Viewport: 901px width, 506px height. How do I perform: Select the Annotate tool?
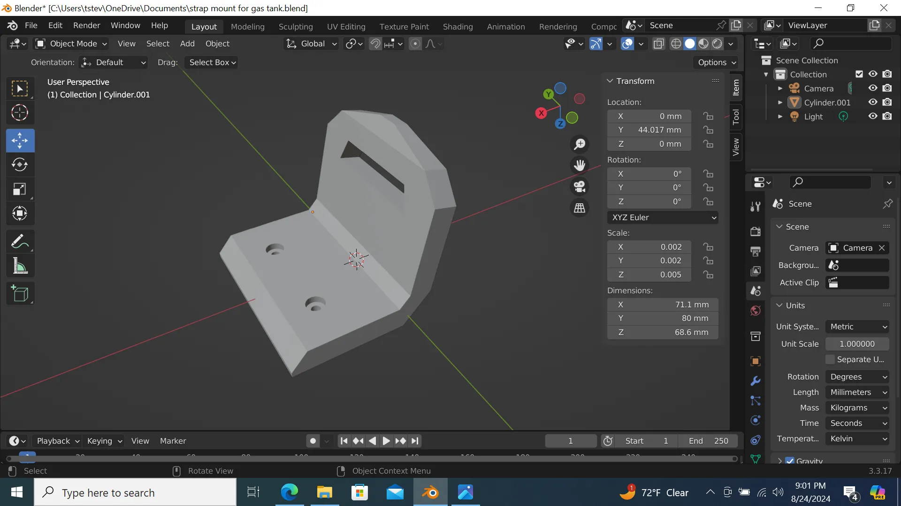pyautogui.click(x=20, y=241)
